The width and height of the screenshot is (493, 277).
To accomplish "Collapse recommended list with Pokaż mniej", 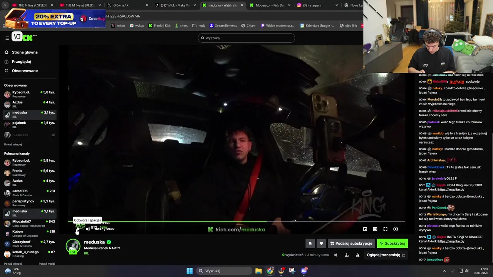I will (47, 264).
